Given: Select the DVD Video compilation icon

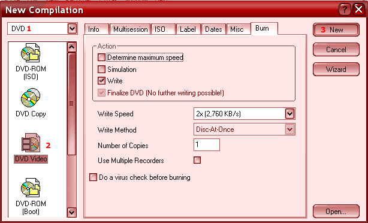Looking at the screenshot, I should pos(31,148).
